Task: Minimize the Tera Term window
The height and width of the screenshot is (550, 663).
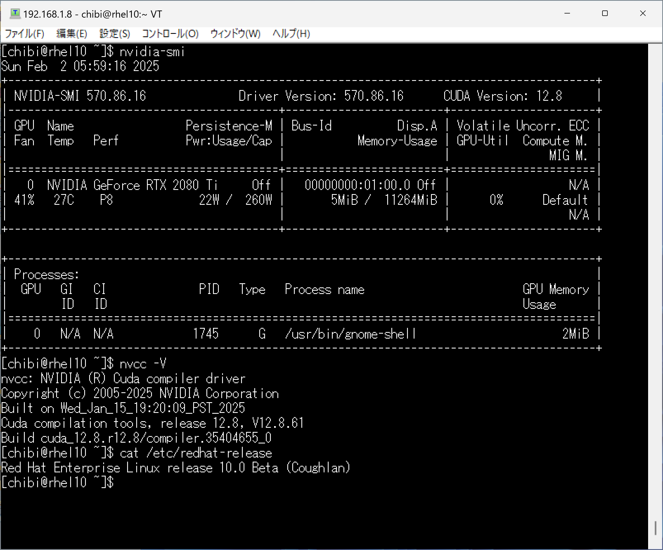Action: tap(567, 13)
